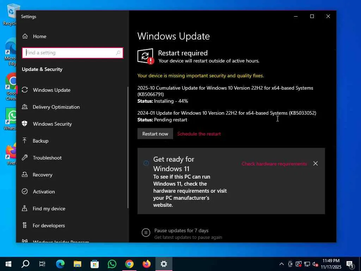Show hidden system tray icons
The image size is (361, 271).
tap(282, 264)
